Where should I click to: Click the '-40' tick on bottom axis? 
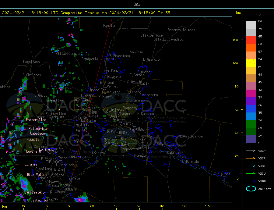[x=22, y=206]
